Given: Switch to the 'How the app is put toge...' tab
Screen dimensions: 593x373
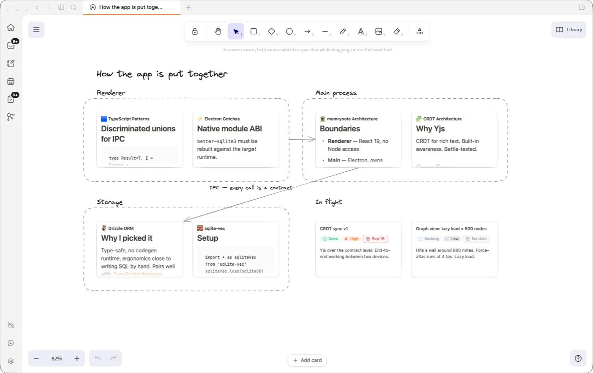Looking at the screenshot, I should coord(132,7).
